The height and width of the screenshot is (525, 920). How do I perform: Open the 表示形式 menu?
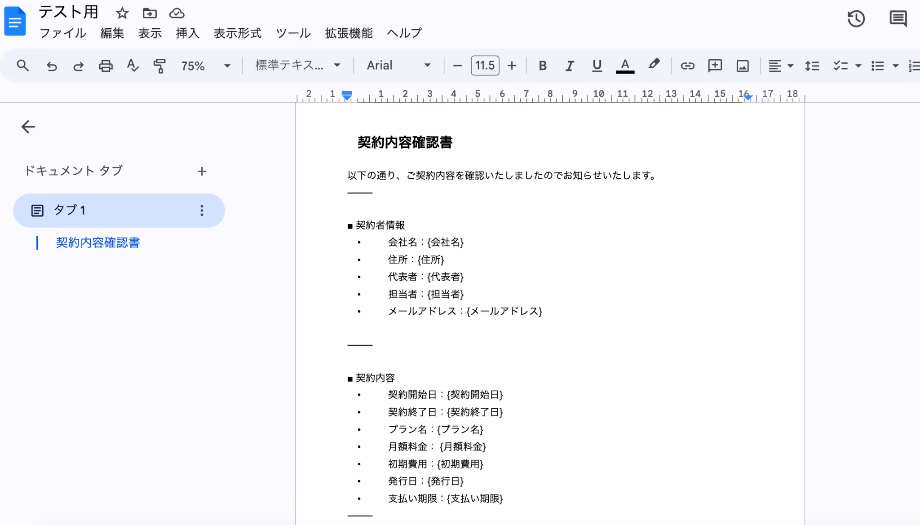coord(237,33)
